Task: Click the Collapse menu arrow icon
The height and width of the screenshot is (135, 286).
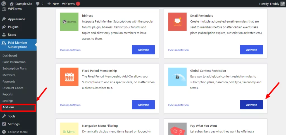Action: (x=4, y=132)
